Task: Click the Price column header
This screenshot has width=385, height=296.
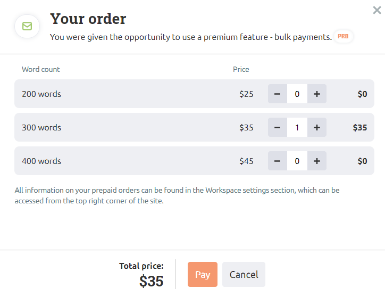Action: coord(241,69)
